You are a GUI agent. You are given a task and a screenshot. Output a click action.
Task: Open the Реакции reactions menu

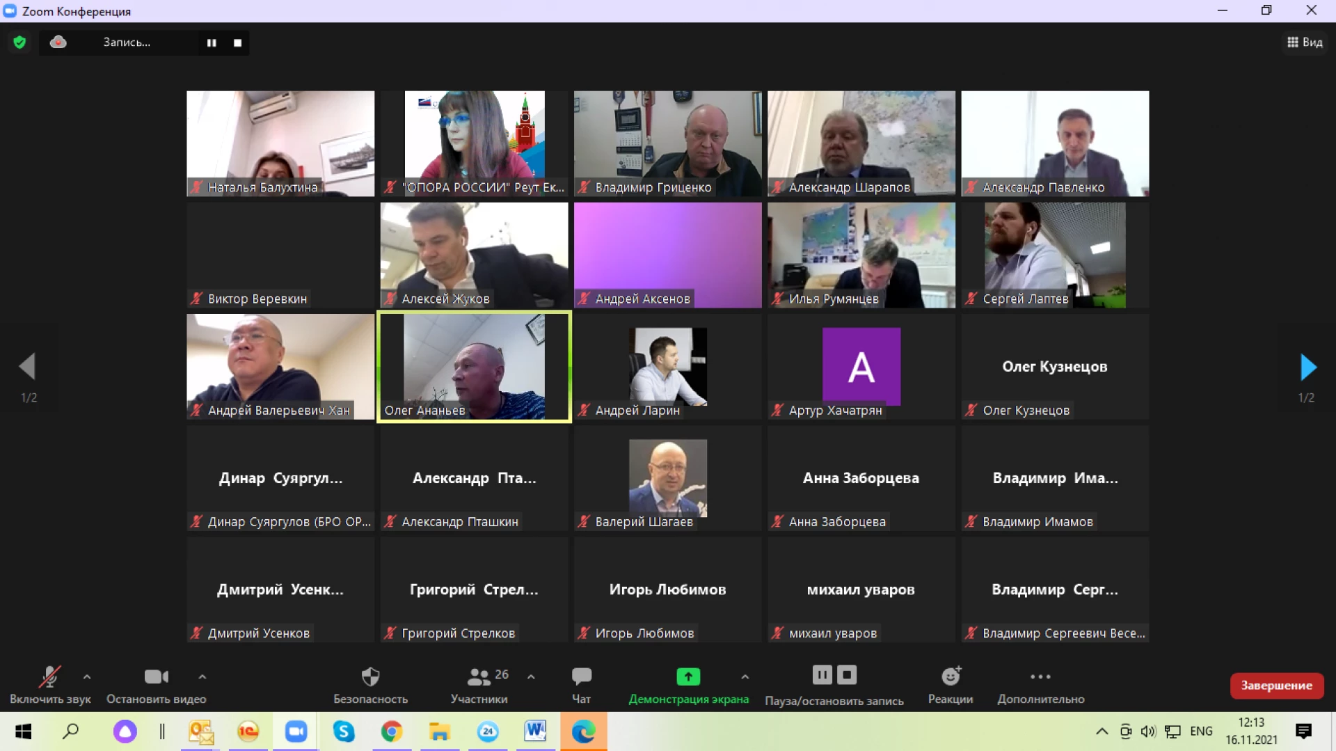coord(951,685)
